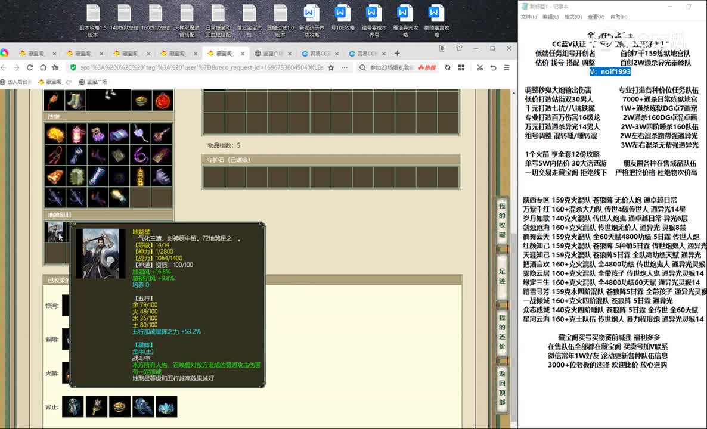Click the green security shield in address bar
707x429 pixels.
73,67
